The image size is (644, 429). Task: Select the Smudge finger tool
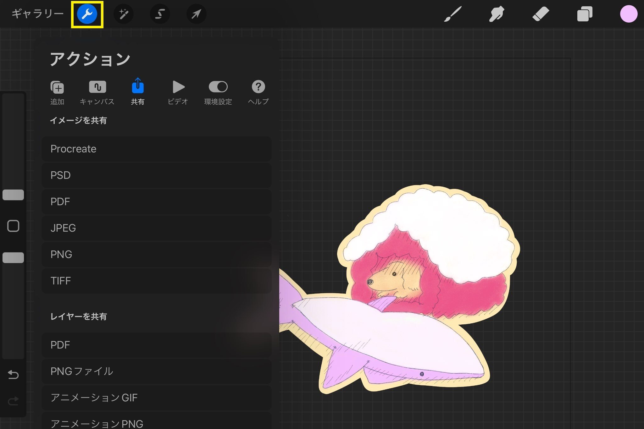(497, 14)
